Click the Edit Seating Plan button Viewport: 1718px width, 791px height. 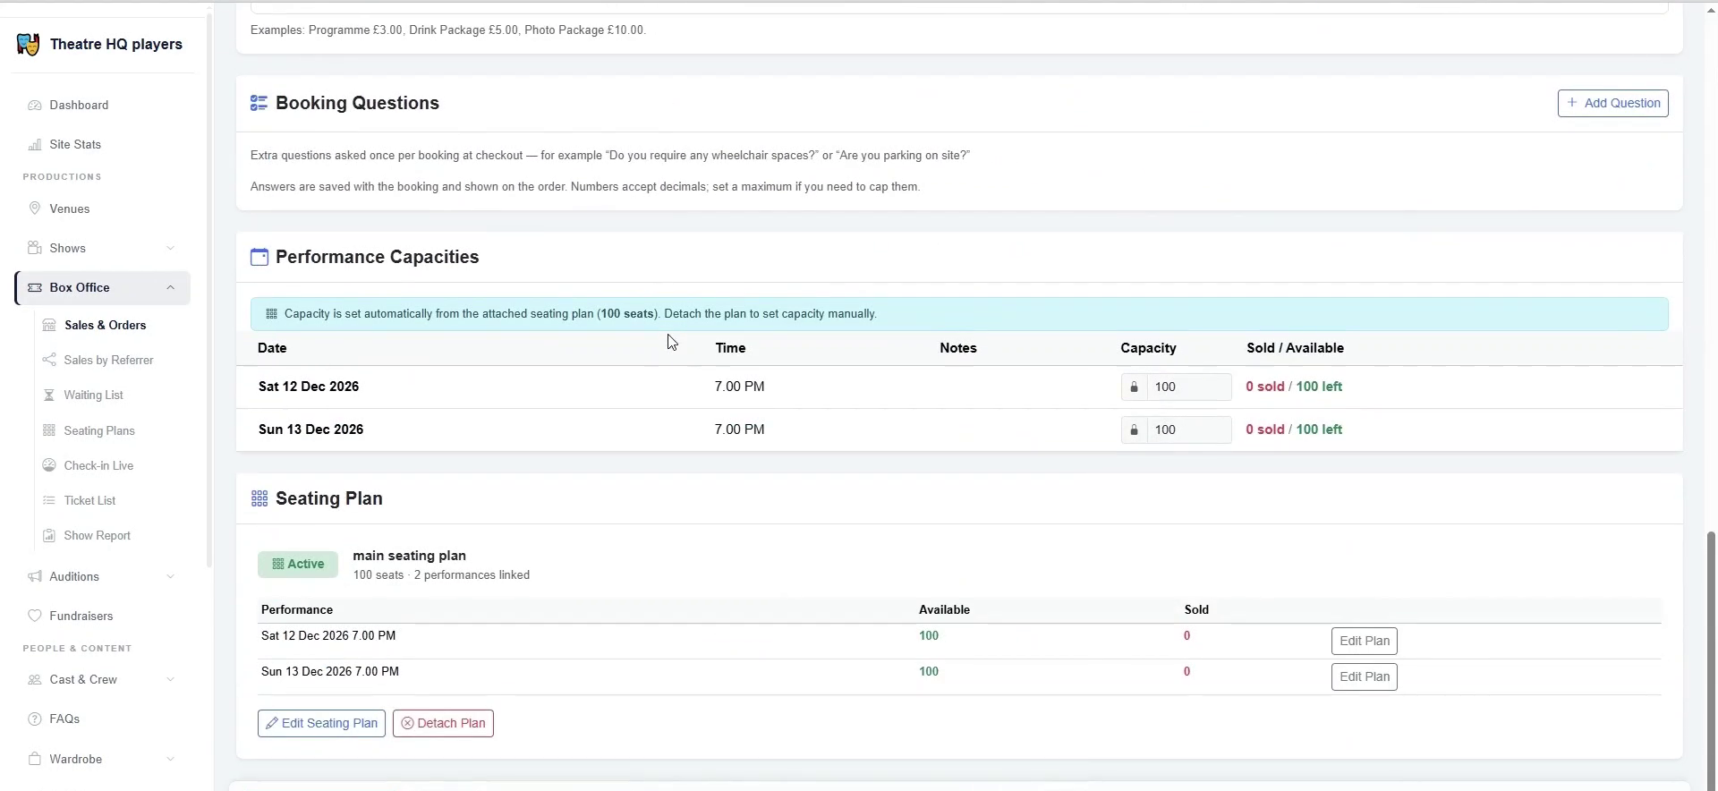click(321, 723)
